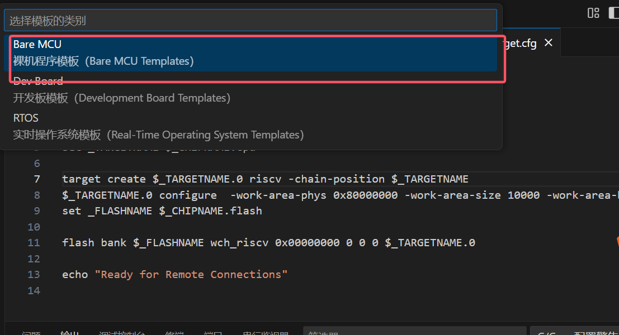Switch to the 终端 panel tab
This screenshot has height=335, width=619.
pyautogui.click(x=174, y=332)
